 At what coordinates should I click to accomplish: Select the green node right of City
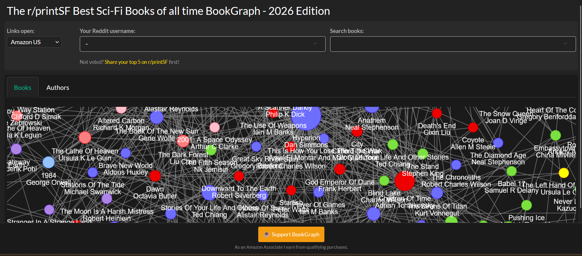(x=393, y=145)
